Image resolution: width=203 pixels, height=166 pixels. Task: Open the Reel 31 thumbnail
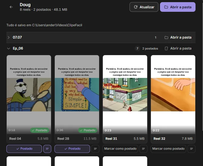pos(125,95)
